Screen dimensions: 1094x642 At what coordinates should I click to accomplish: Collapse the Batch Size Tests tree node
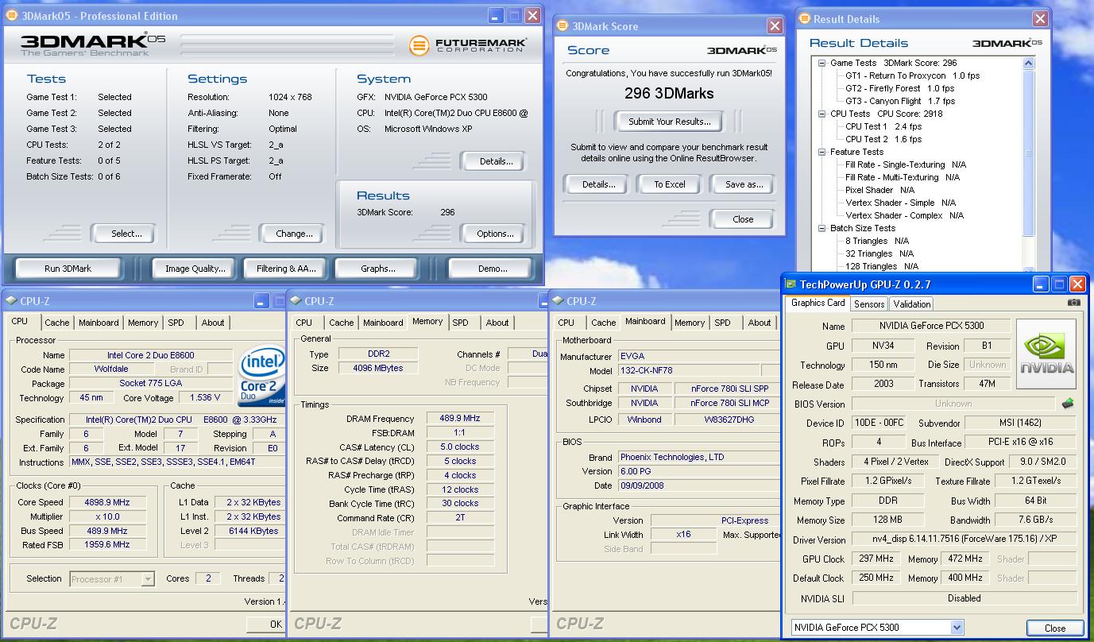pyautogui.click(x=822, y=228)
